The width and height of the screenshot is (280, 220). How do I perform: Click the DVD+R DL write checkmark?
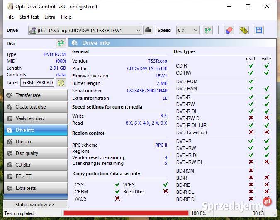(267, 155)
